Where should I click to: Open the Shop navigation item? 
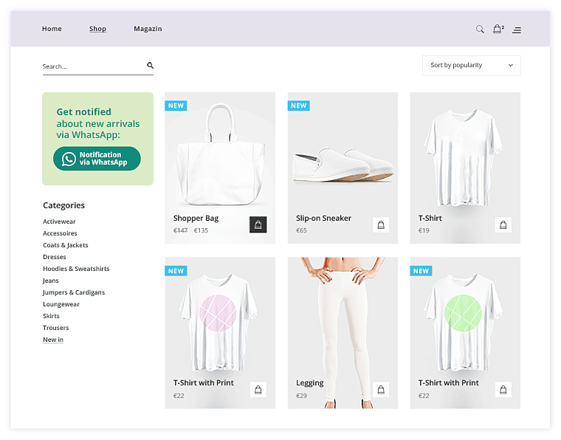97,29
